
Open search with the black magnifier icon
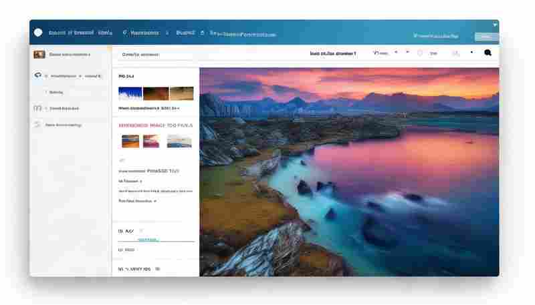click(x=488, y=53)
